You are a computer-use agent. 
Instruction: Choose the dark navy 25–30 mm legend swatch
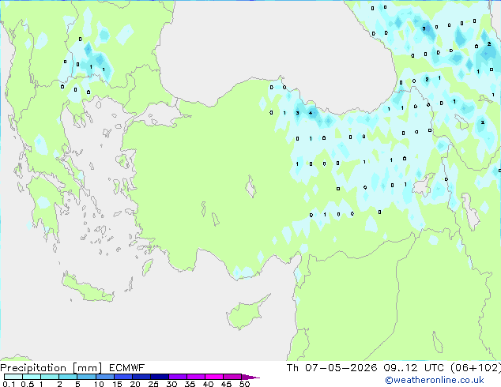(160, 377)
